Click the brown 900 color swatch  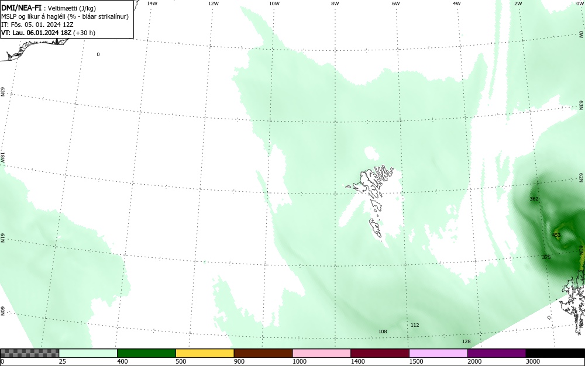tap(263, 353)
